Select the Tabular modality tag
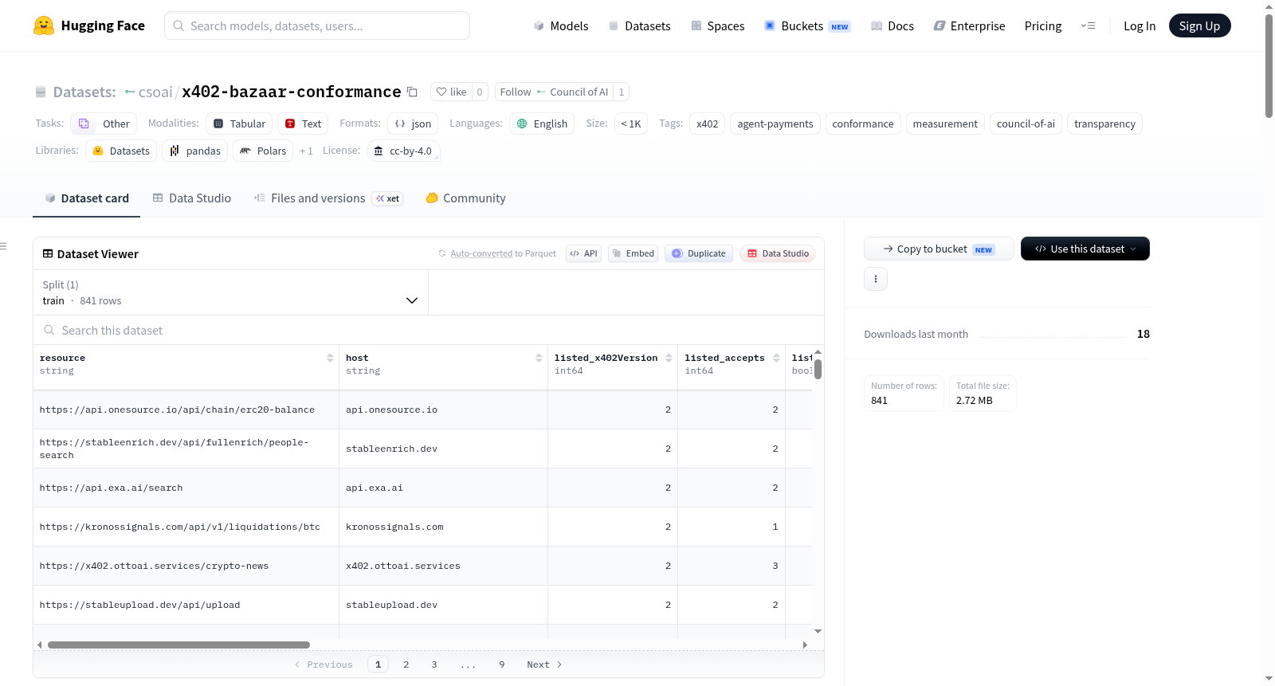The image size is (1275, 686). pos(239,123)
